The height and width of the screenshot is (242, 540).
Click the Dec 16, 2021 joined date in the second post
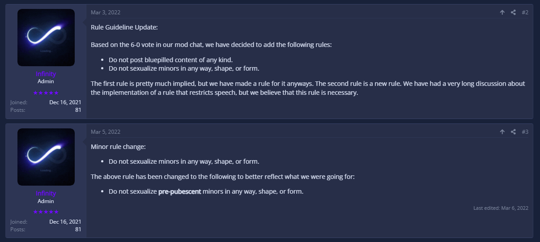tap(65, 222)
